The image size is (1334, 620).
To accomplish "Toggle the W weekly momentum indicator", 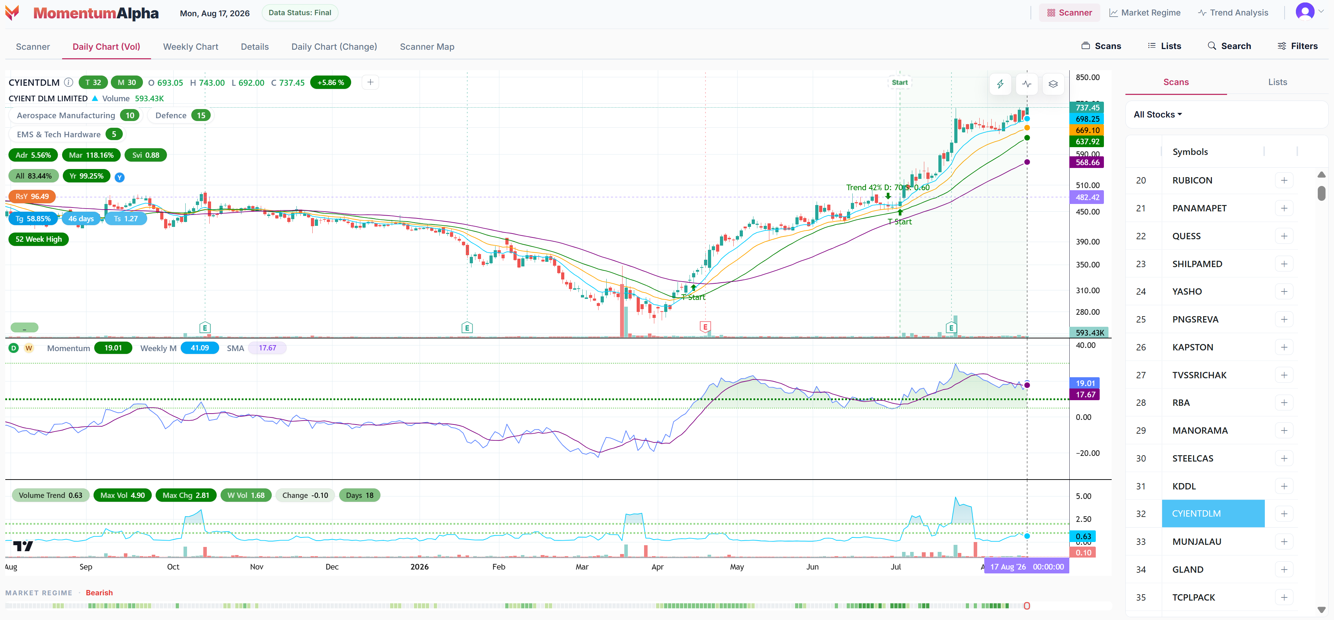I will click(29, 348).
